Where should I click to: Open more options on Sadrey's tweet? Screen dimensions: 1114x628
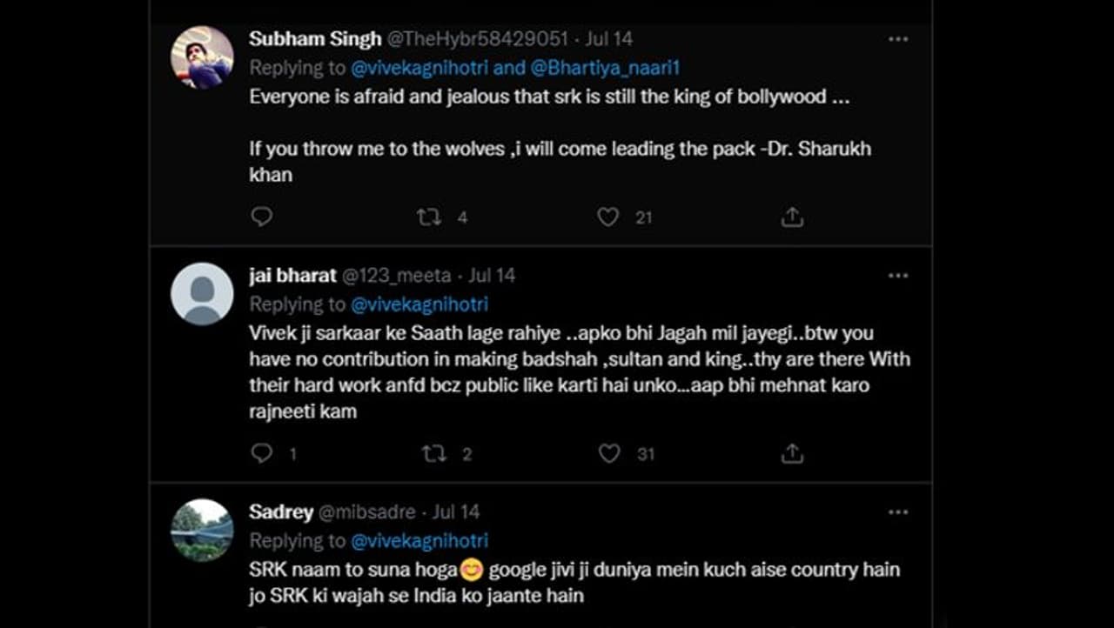pyautogui.click(x=897, y=512)
